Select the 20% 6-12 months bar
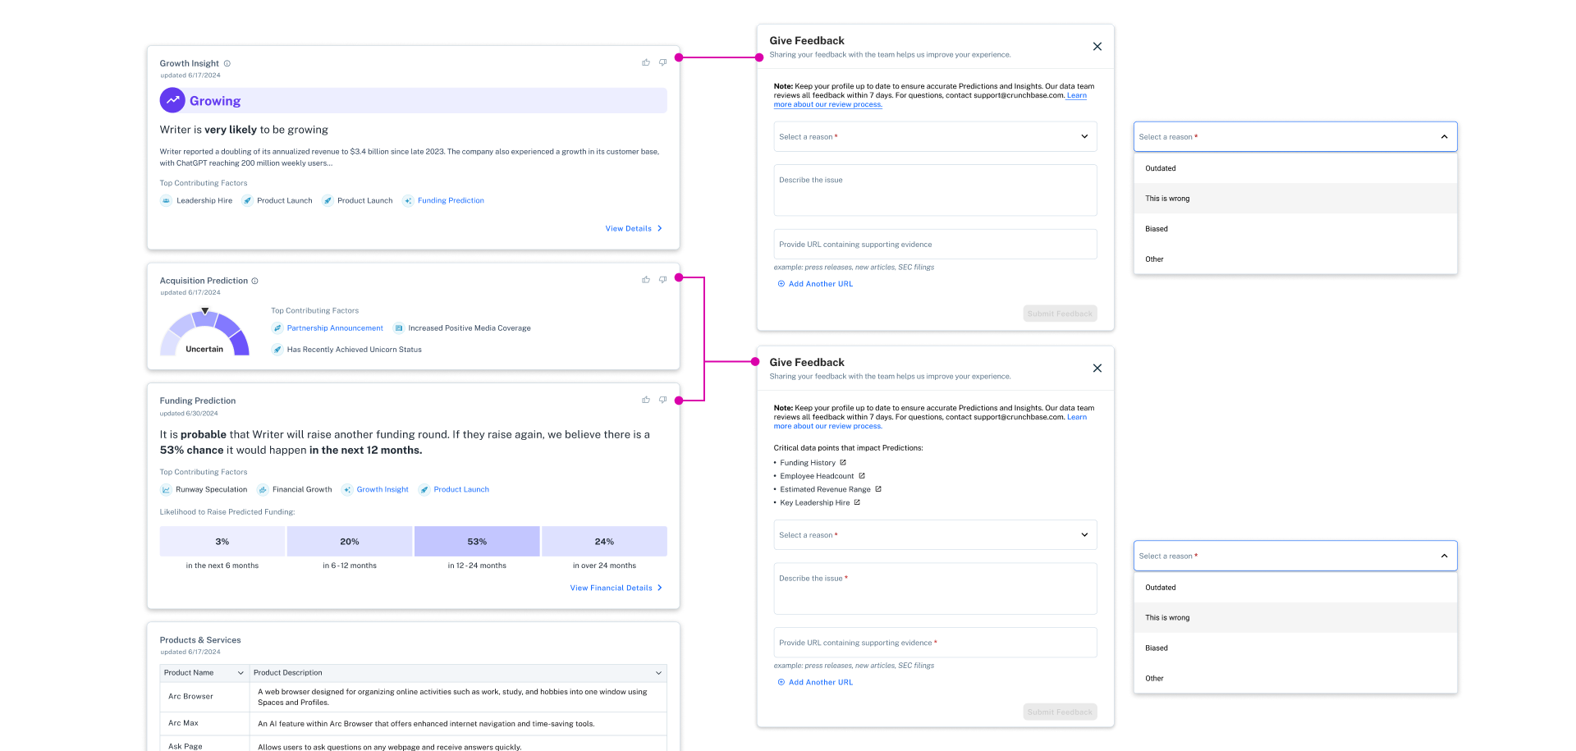This screenshot has width=1576, height=751. (350, 542)
